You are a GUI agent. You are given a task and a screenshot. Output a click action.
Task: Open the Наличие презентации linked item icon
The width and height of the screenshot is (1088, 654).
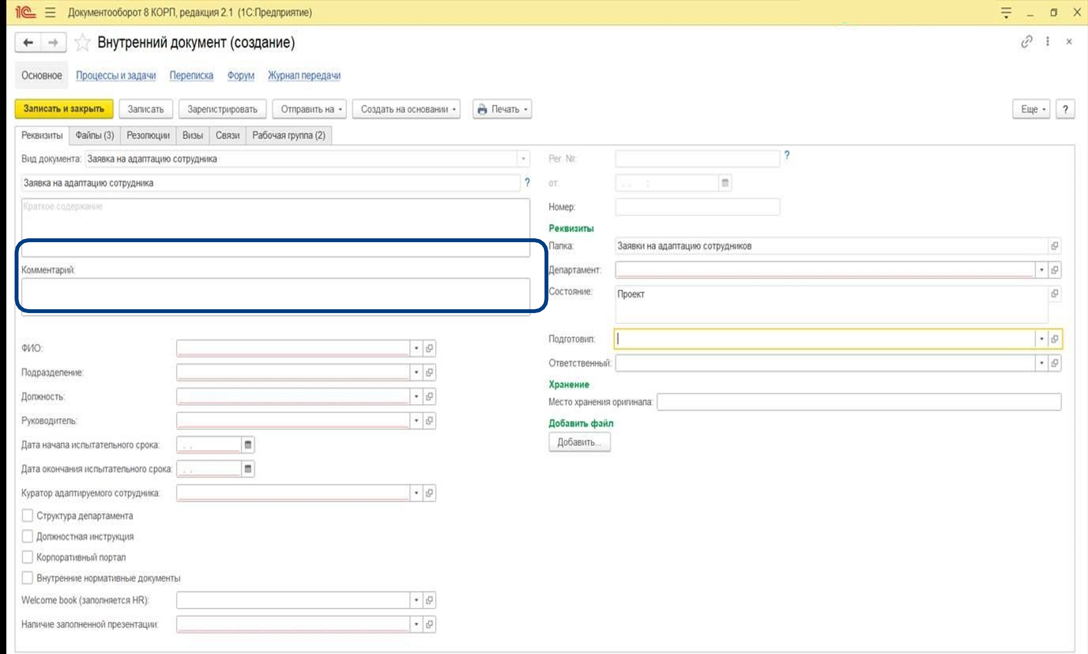pyautogui.click(x=429, y=624)
